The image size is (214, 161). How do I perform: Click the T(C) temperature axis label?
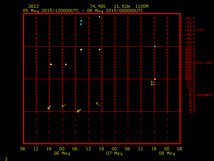pos(200,30)
